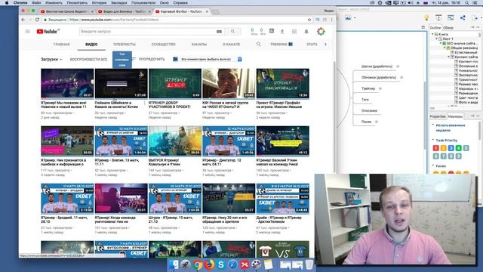Screen dimensions: 483x272
Task: Switch to the КАНАЛЫ channel tab
Action: pyautogui.click(x=199, y=45)
